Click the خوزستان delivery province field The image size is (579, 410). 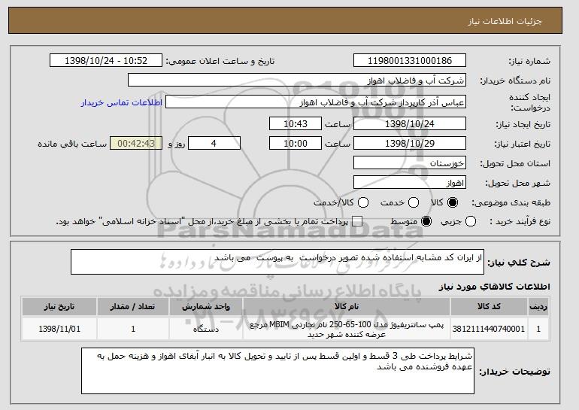[x=409, y=163]
